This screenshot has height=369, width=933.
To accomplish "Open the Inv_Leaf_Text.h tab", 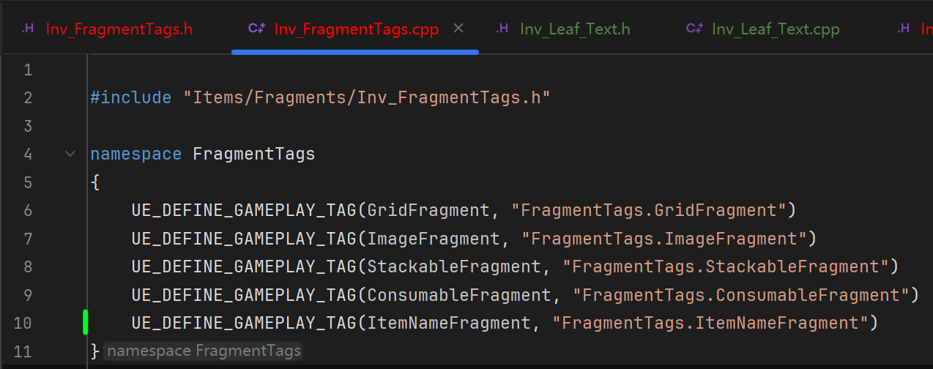I will tap(575, 29).
